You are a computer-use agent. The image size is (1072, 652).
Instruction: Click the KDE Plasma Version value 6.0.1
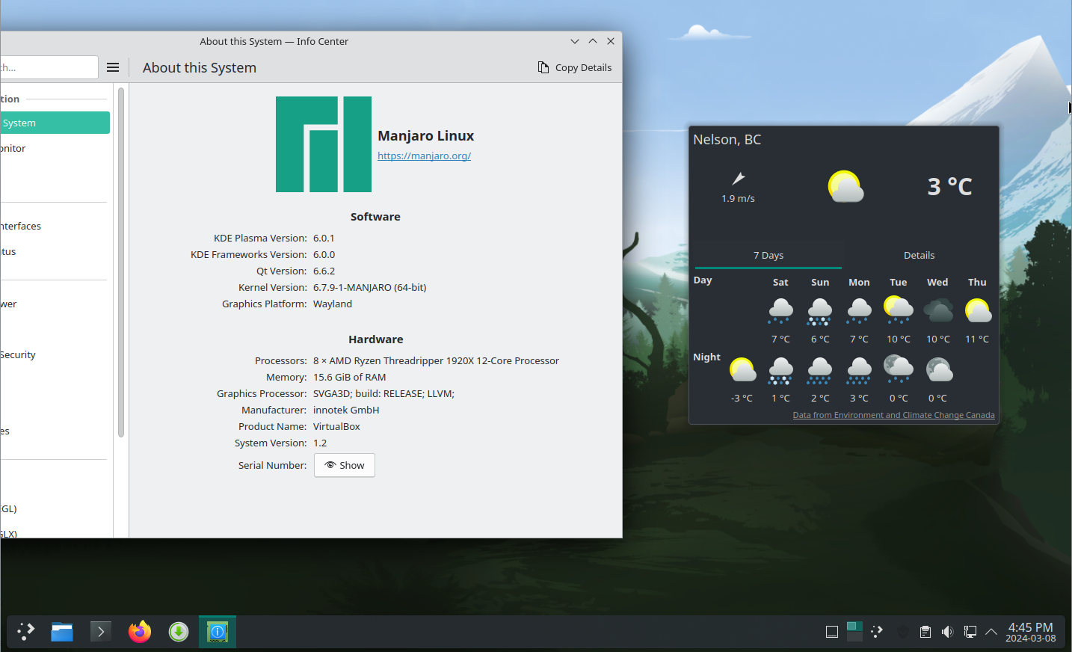pyautogui.click(x=324, y=238)
